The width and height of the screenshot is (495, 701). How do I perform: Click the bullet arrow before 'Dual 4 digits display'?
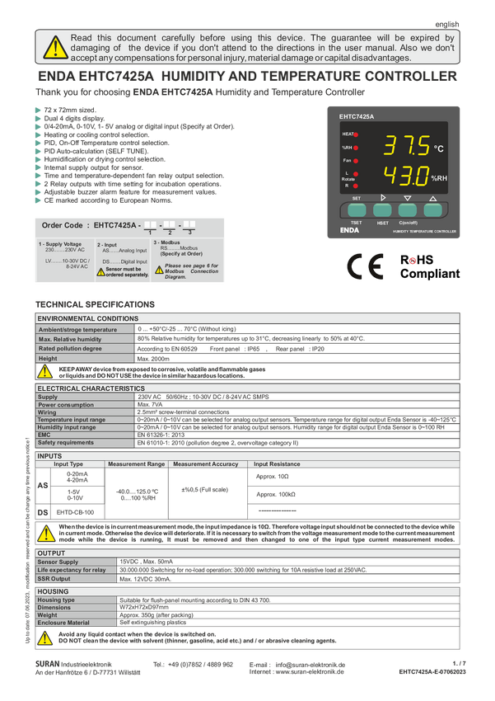(x=38, y=119)
